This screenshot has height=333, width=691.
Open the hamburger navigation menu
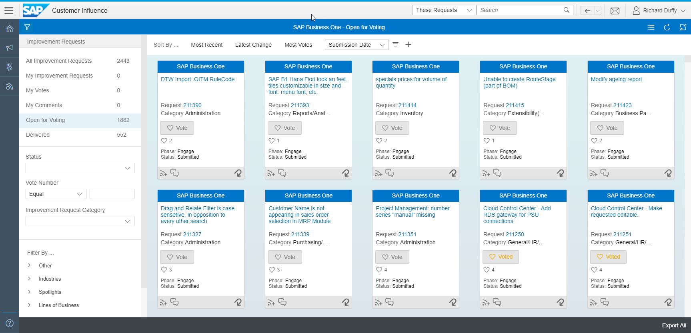point(9,10)
